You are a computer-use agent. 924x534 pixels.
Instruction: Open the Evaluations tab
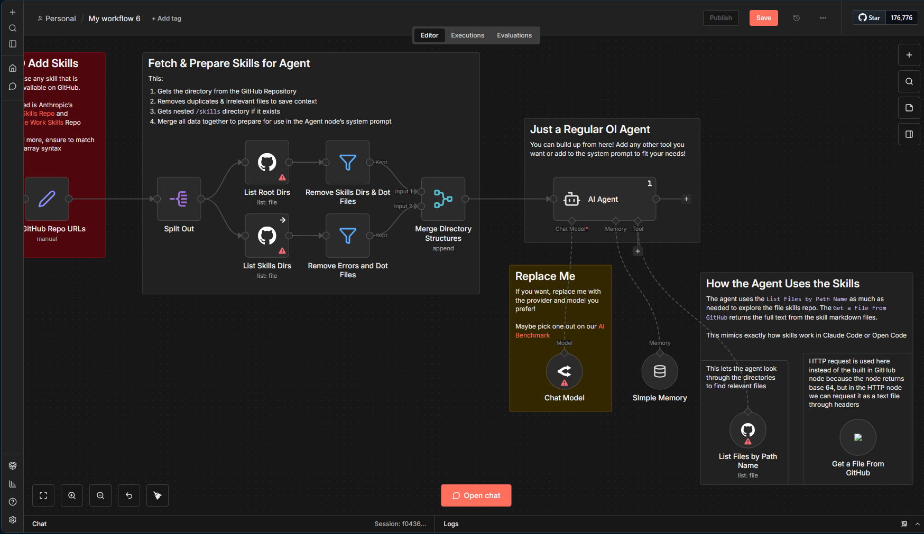514,35
